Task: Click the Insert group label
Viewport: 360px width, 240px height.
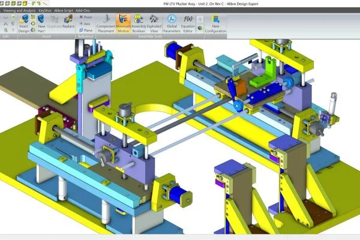Action: (46, 36)
